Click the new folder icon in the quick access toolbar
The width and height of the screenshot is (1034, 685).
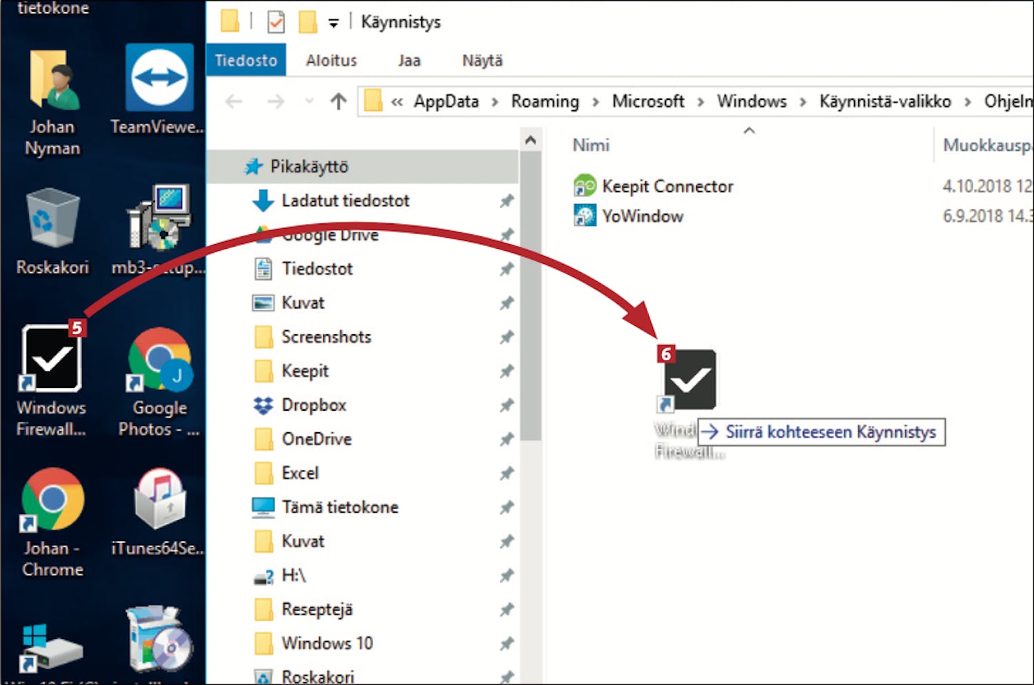pyautogui.click(x=307, y=22)
